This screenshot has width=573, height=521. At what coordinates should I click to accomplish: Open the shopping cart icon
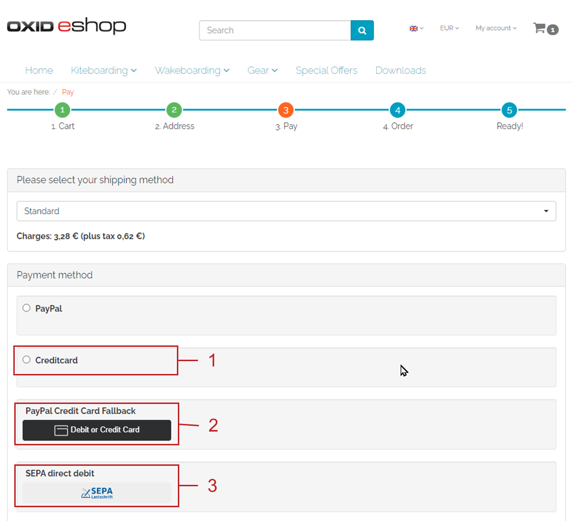tap(540, 28)
